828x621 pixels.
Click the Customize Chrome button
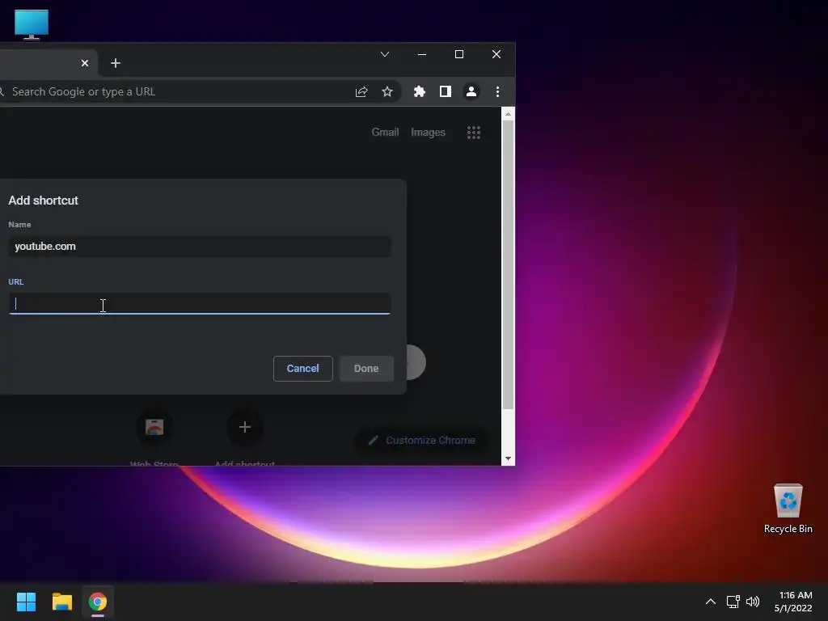pos(422,441)
